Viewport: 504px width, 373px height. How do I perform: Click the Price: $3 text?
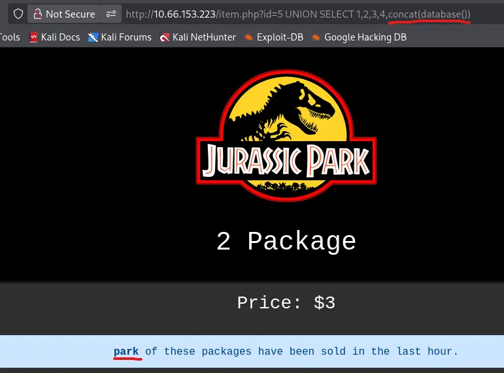pos(286,302)
